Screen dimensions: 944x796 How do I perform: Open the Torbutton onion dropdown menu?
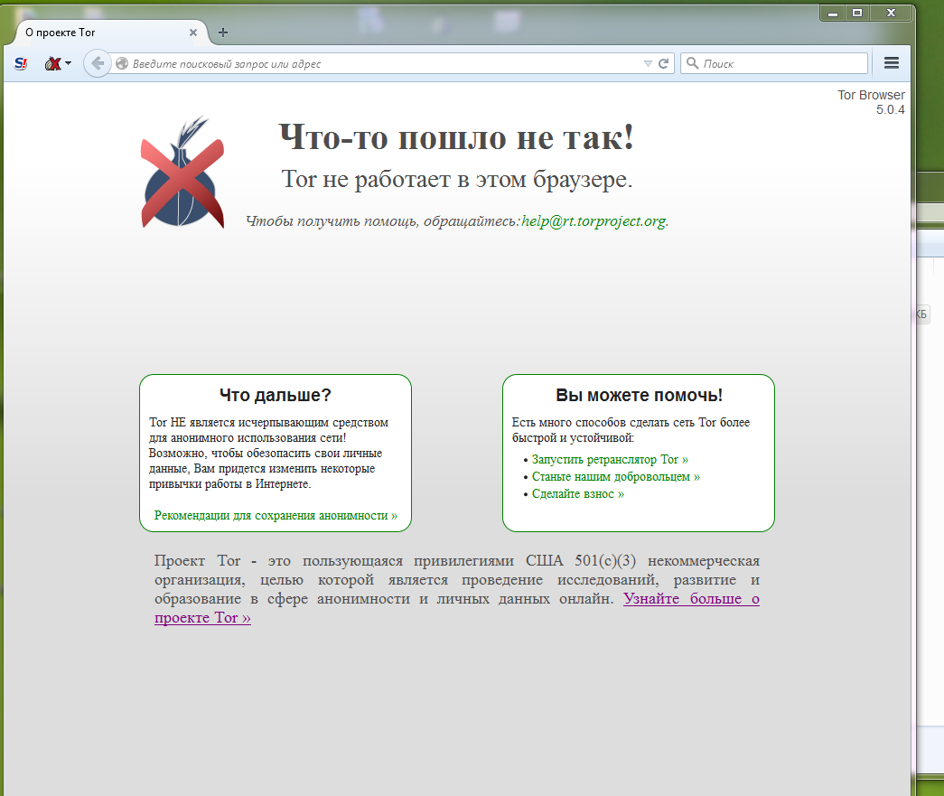tap(58, 63)
